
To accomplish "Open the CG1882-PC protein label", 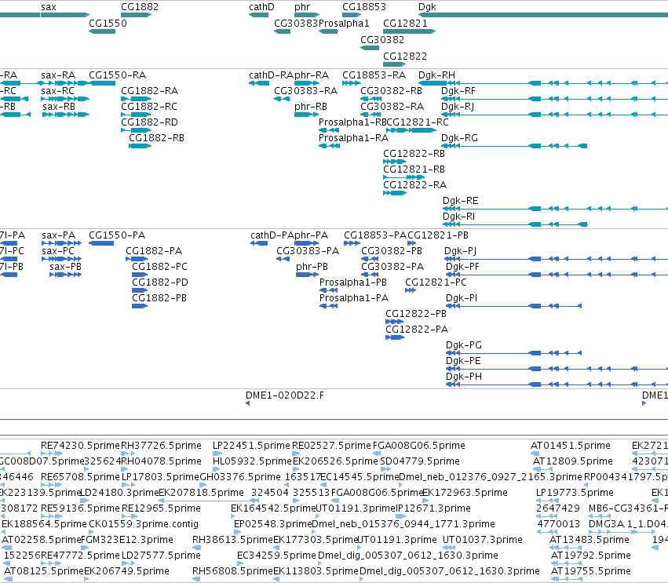I will tap(159, 267).
